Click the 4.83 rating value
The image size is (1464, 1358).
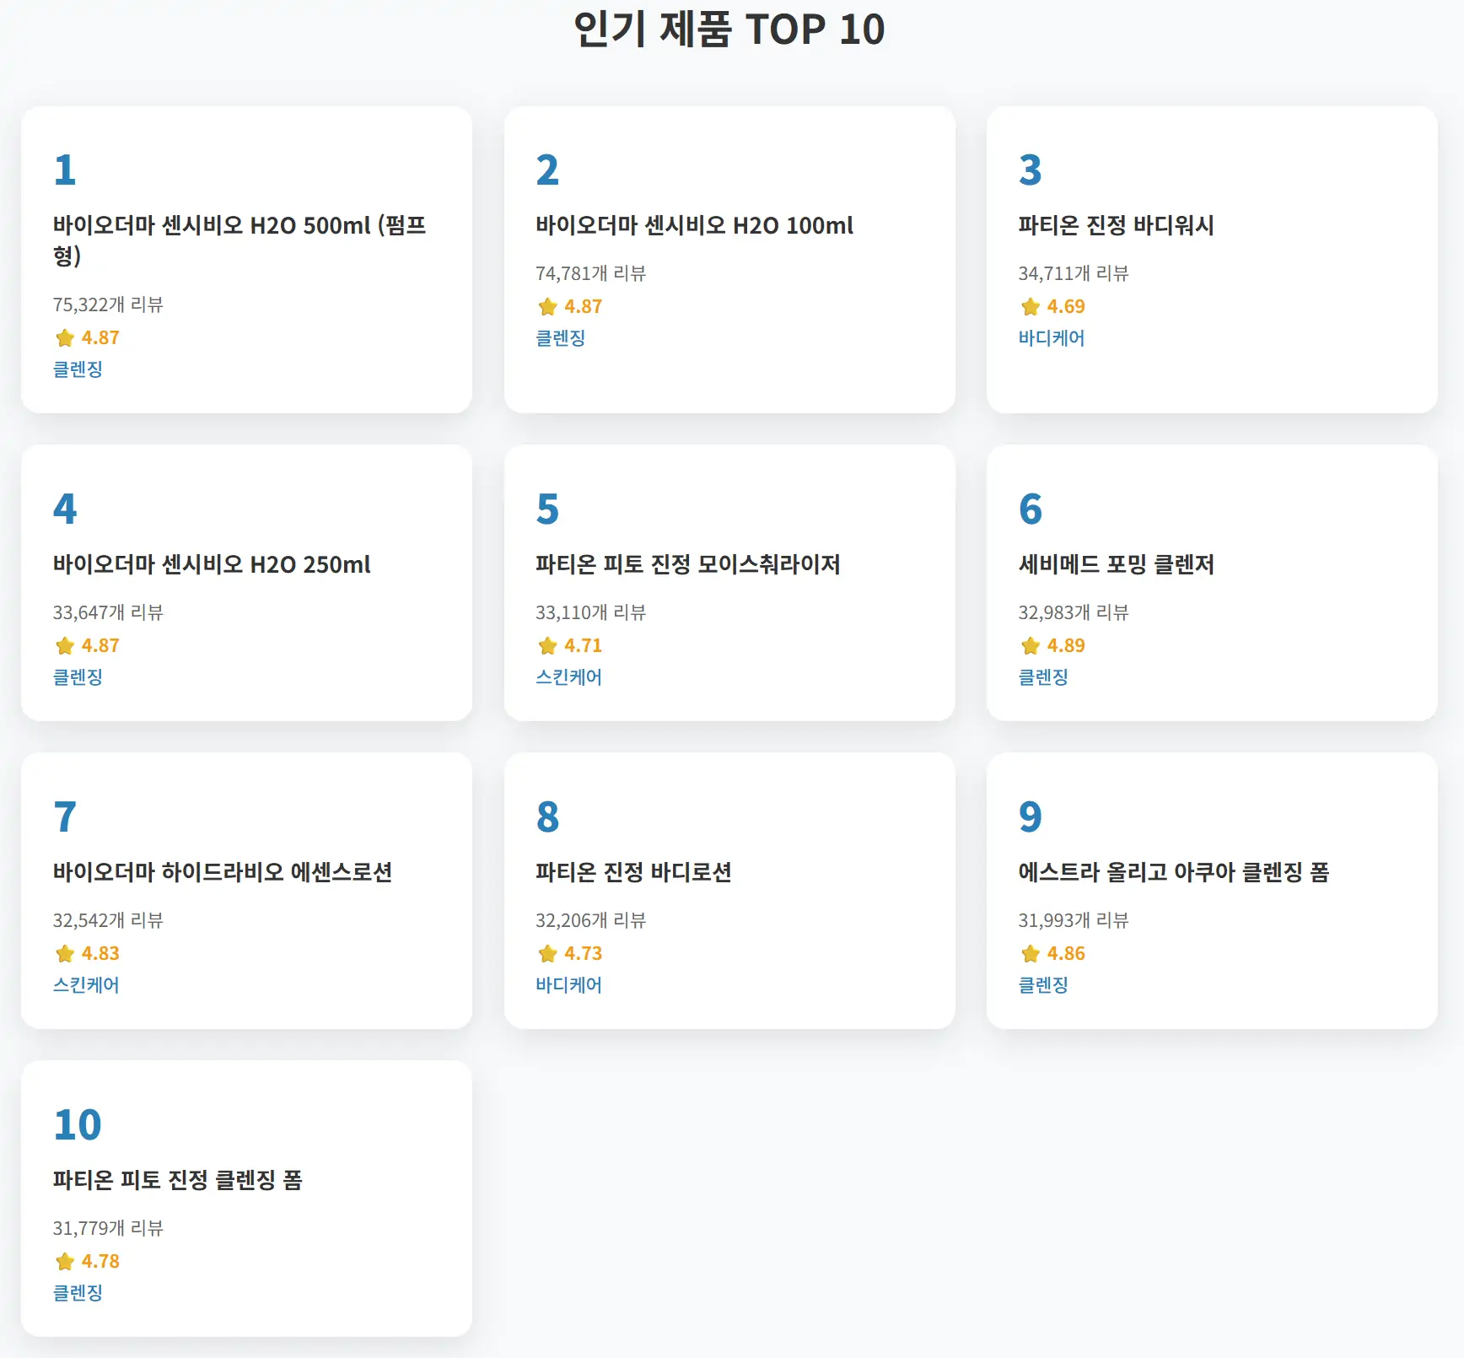(x=100, y=954)
